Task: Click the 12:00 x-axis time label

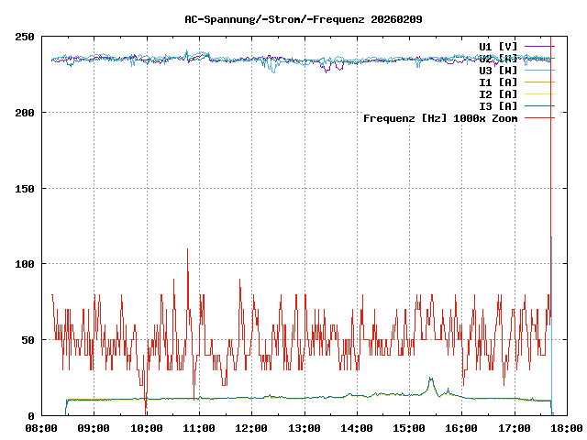Action: coord(251,427)
